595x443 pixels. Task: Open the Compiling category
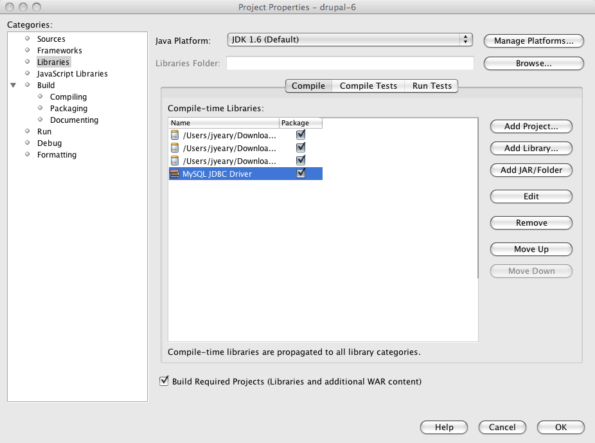[x=68, y=97]
